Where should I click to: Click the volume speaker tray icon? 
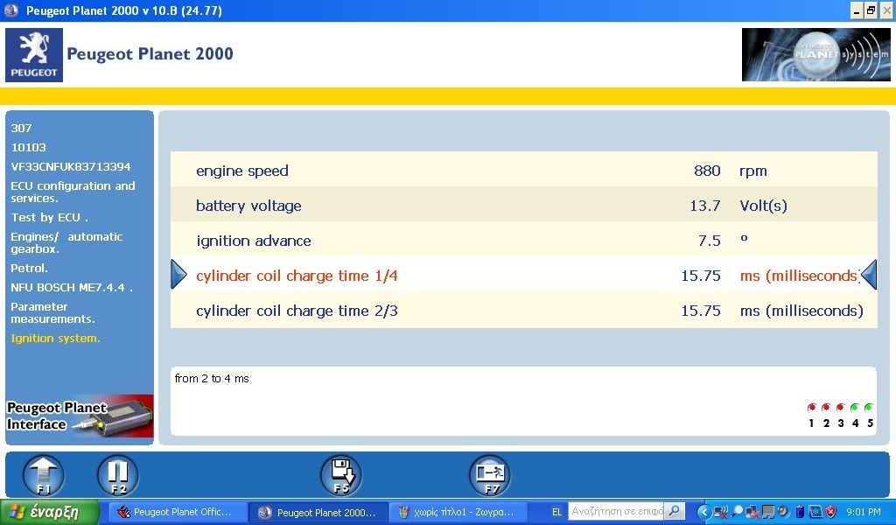(783, 512)
